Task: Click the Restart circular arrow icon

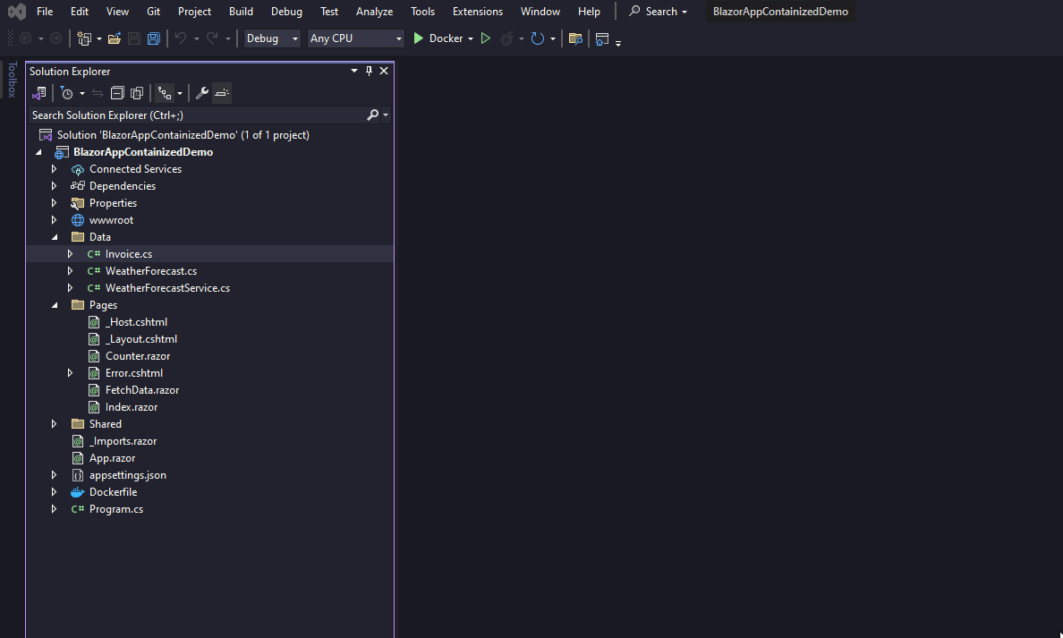Action: pos(538,38)
